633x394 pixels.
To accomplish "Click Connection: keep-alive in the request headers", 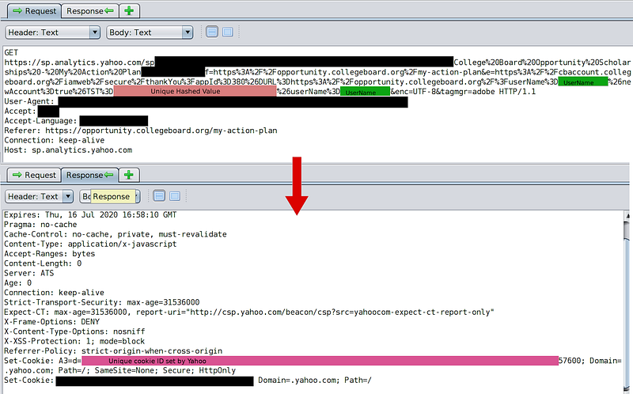I will coord(54,140).
